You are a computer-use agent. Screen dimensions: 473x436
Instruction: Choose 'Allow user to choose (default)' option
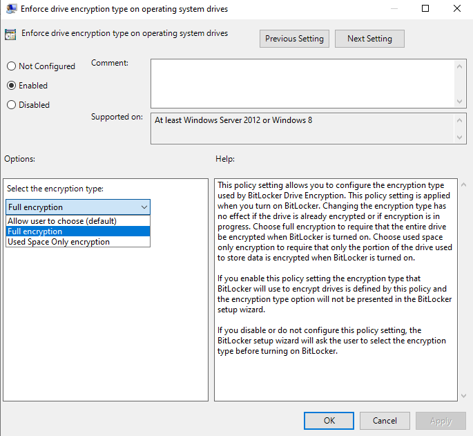click(62, 221)
